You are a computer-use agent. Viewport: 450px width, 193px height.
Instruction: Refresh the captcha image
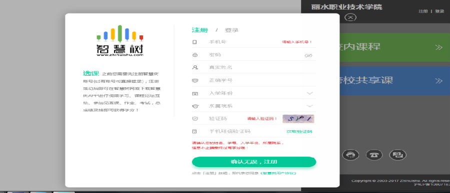point(298,119)
